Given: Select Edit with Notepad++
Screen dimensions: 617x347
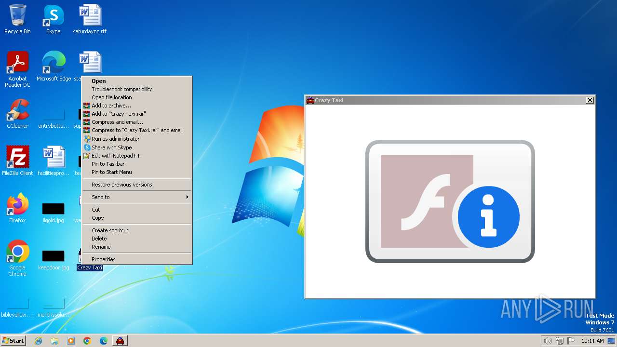Looking at the screenshot, I should coord(137,156).
